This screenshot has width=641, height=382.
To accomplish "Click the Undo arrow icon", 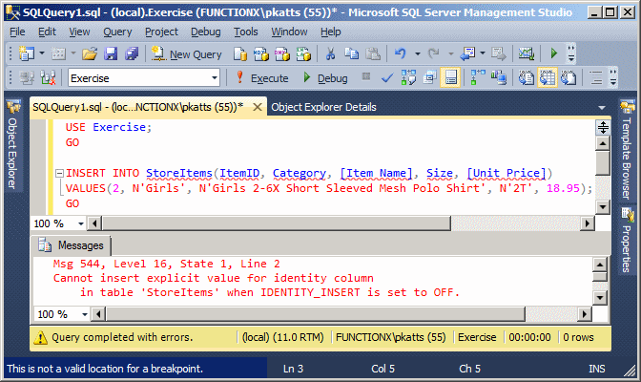I will coord(401,53).
